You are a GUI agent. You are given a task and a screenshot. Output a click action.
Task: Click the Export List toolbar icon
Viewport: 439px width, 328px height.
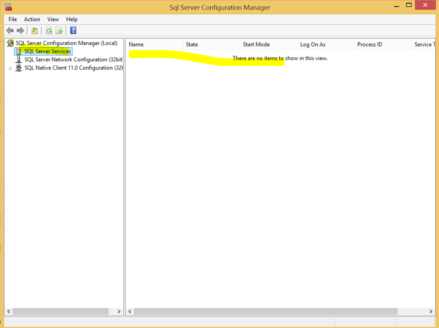[59, 30]
